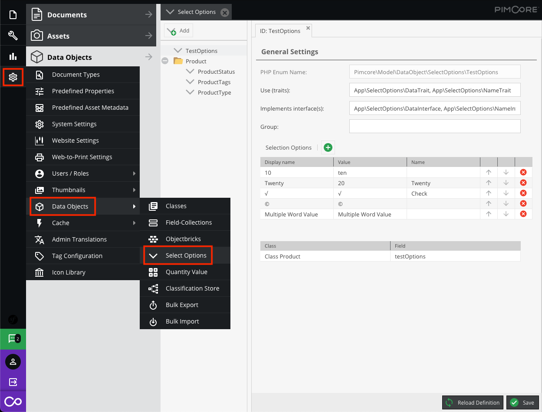Move the Twenty row up
This screenshot has width=542, height=412.
coord(489,183)
